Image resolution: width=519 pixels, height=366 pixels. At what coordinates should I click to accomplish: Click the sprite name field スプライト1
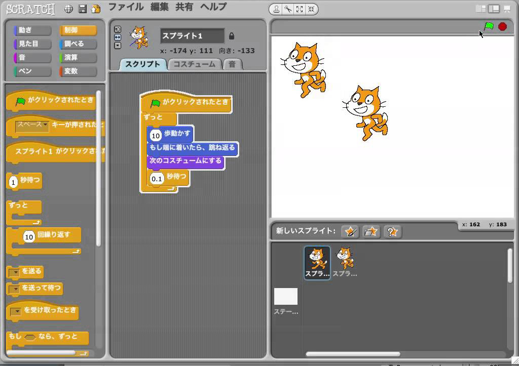pyautogui.click(x=192, y=36)
